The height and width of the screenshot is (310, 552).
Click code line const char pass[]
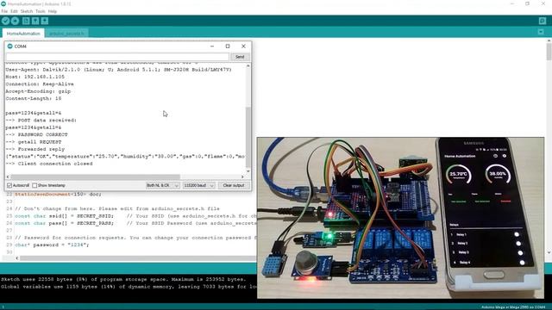coord(65,223)
